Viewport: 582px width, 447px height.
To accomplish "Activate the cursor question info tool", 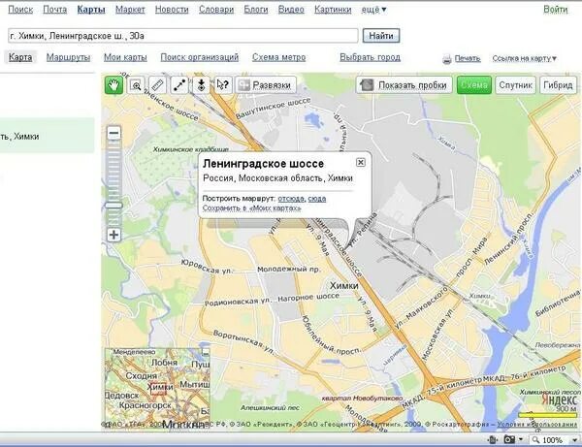I will pos(223,85).
